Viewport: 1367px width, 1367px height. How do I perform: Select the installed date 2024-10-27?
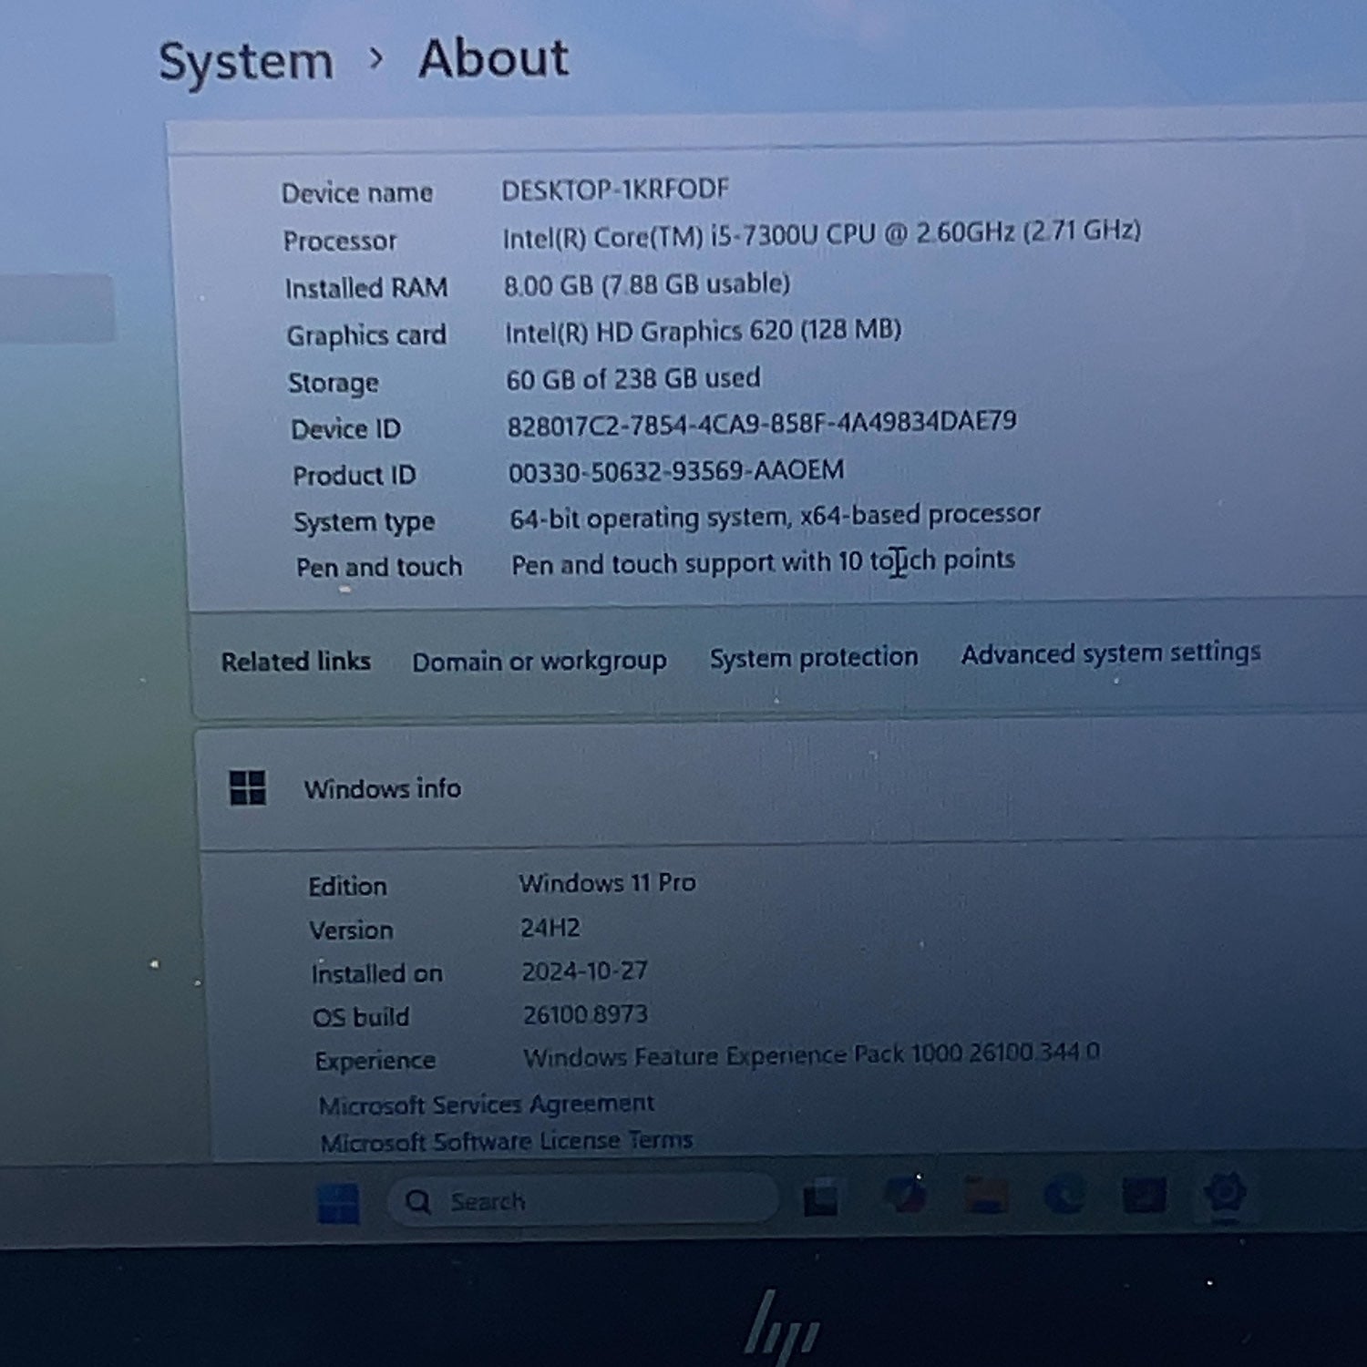[x=584, y=971]
